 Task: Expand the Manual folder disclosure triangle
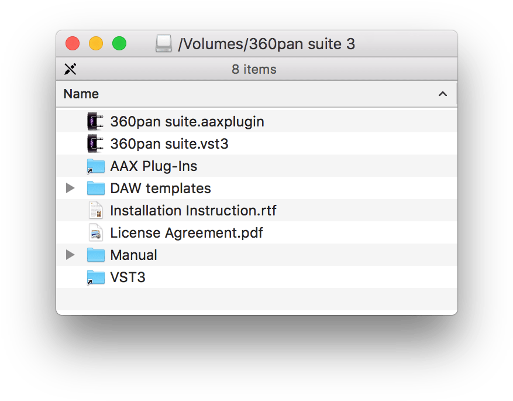pyautogui.click(x=70, y=255)
